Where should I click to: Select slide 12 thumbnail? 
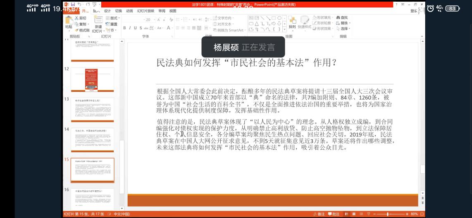[93, 79]
